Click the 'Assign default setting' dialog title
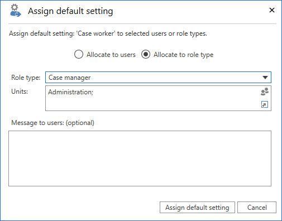This screenshot has width=282, height=221. point(70,11)
